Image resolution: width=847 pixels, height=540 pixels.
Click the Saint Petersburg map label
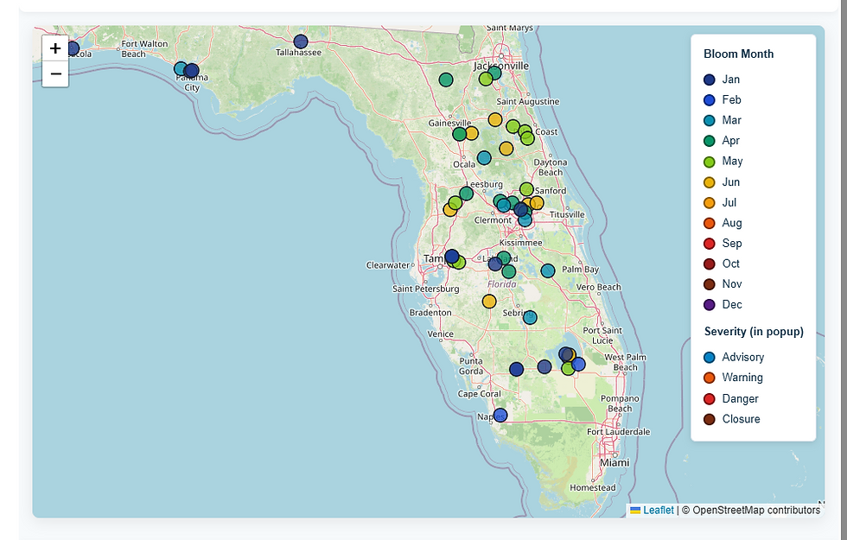point(425,289)
